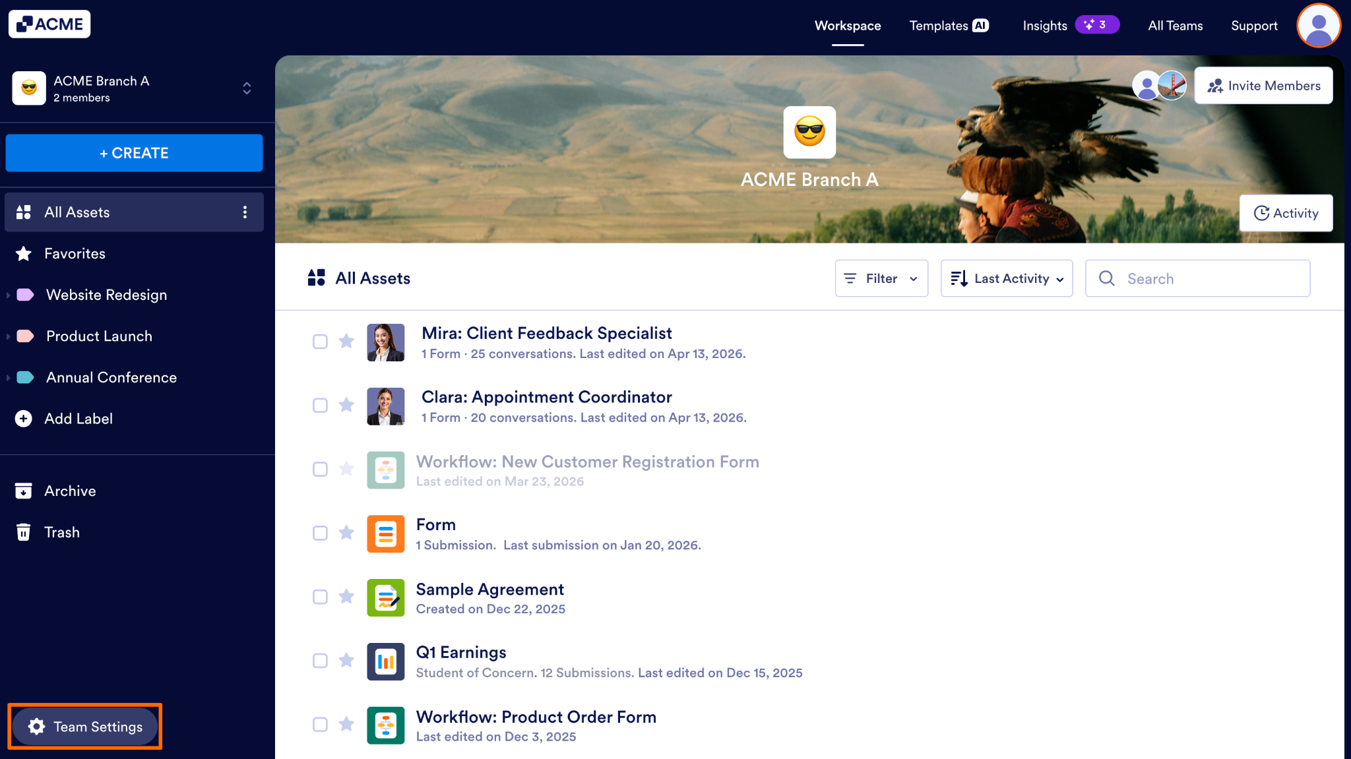
Task: Star Workflow: Product Order Form
Action: point(346,724)
